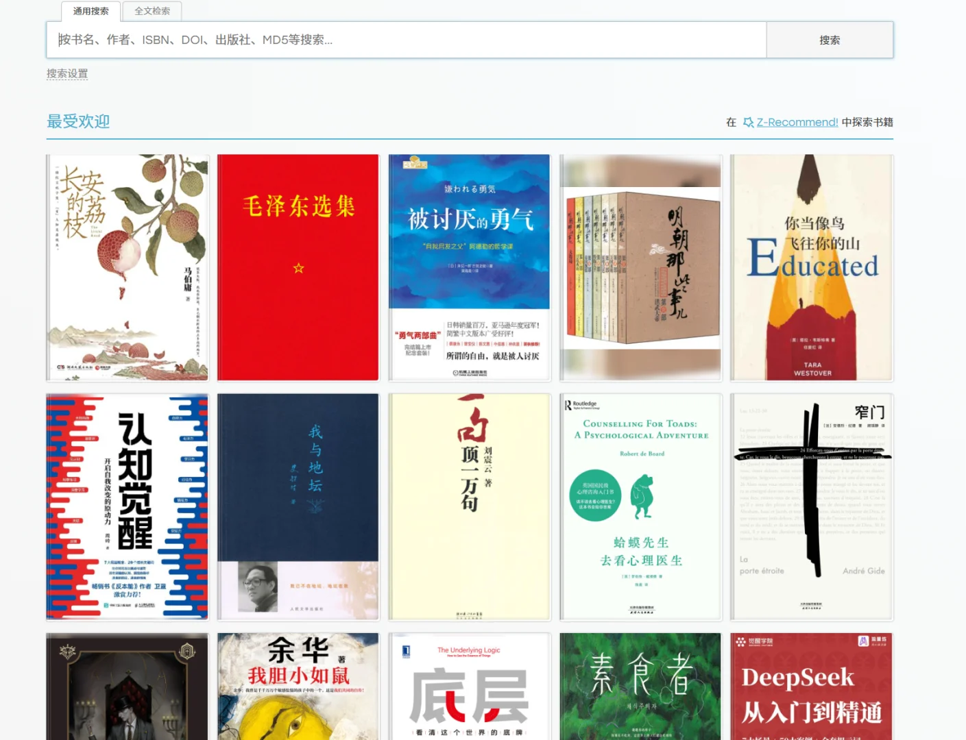Open the 搜索设置 link

[x=67, y=73]
